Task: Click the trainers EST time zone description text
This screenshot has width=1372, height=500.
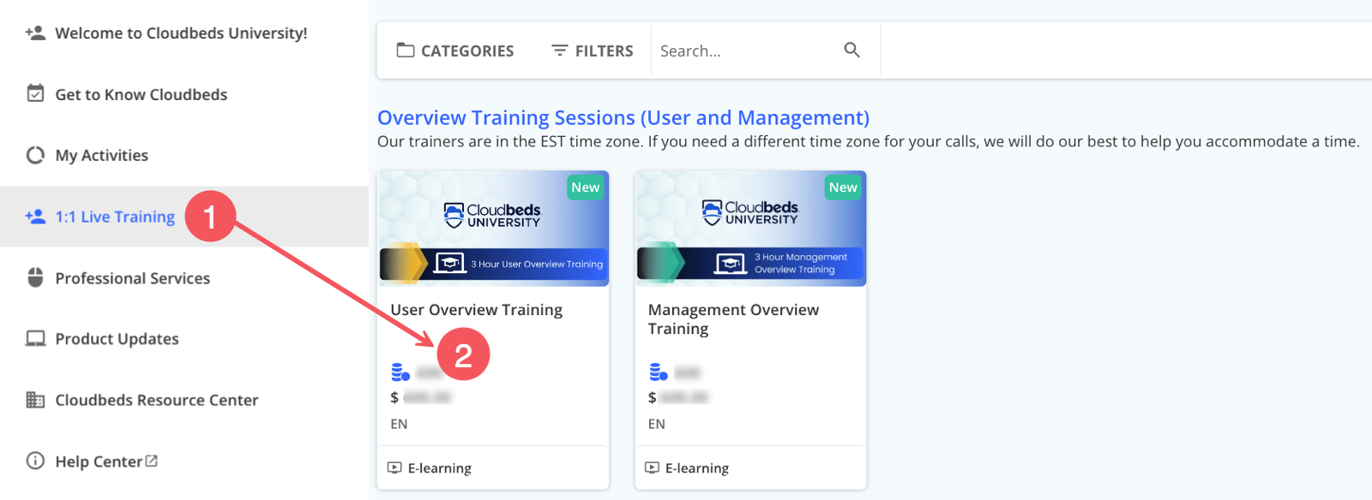Action: pyautogui.click(x=869, y=141)
